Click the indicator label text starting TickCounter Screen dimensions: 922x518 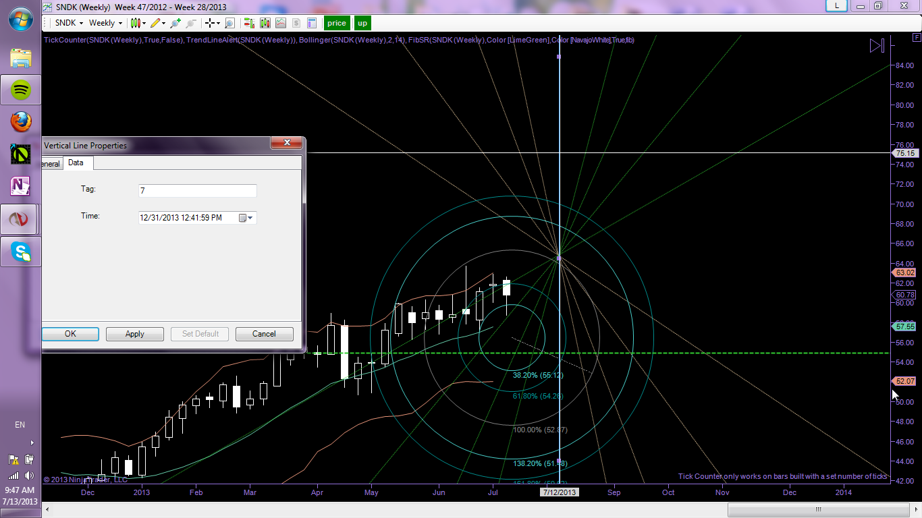click(x=339, y=40)
